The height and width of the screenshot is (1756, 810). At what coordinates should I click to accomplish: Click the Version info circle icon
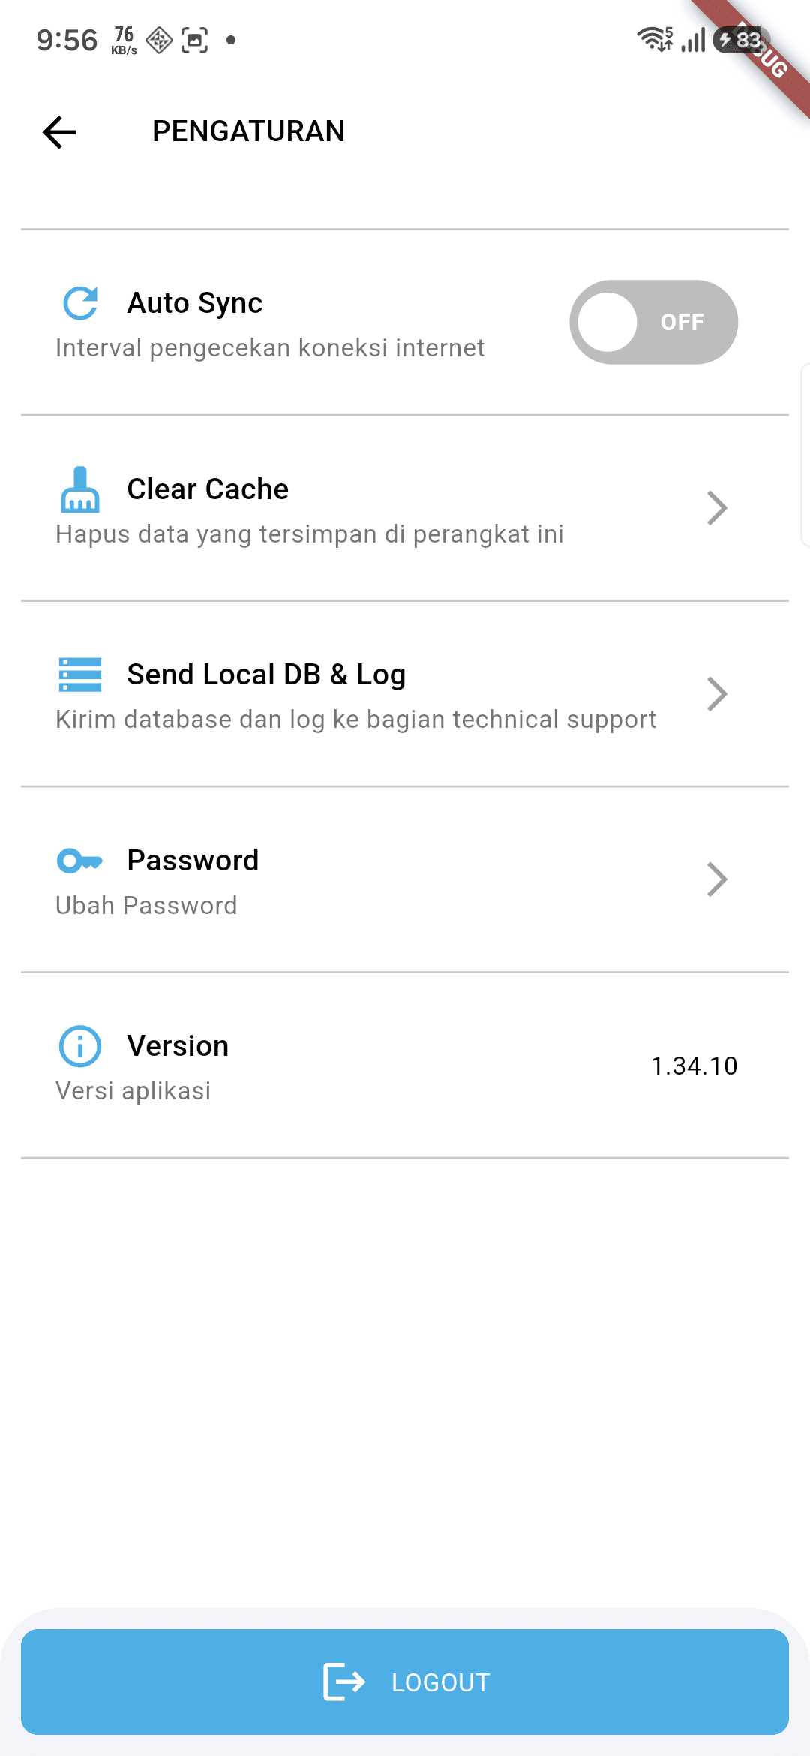click(x=80, y=1046)
